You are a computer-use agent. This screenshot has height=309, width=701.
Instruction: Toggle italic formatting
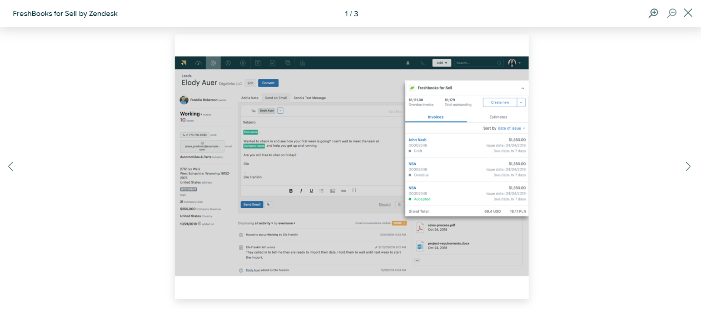[x=301, y=191]
